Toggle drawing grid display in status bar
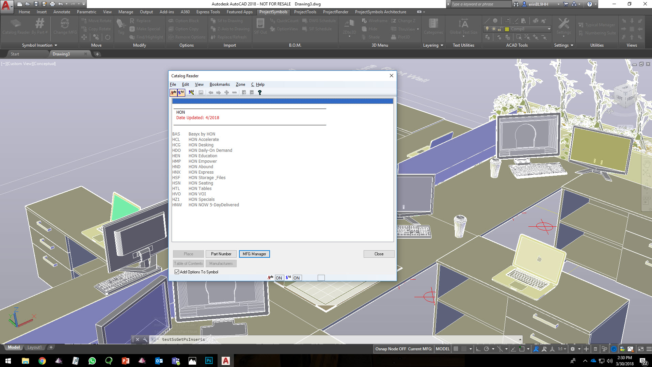Image resolution: width=652 pixels, height=367 pixels. coord(456,349)
